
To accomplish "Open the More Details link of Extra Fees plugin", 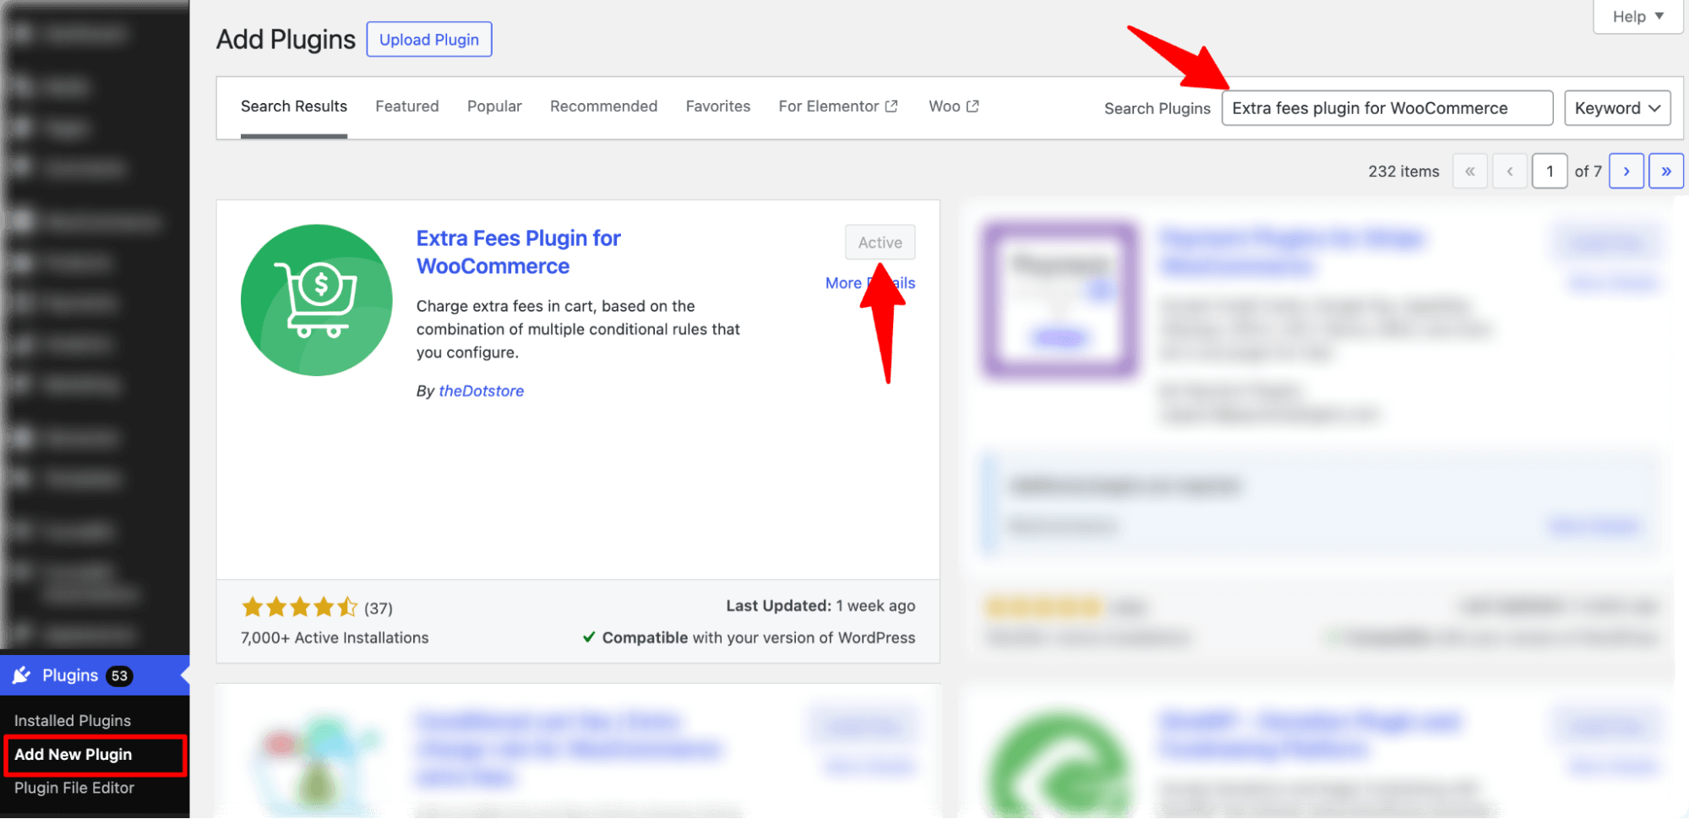I will click(x=870, y=283).
